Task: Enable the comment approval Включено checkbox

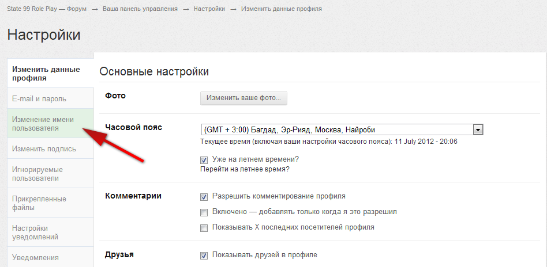Action: coord(204,213)
